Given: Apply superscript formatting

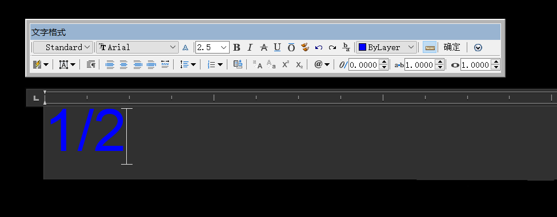Looking at the screenshot, I should coord(286,64).
